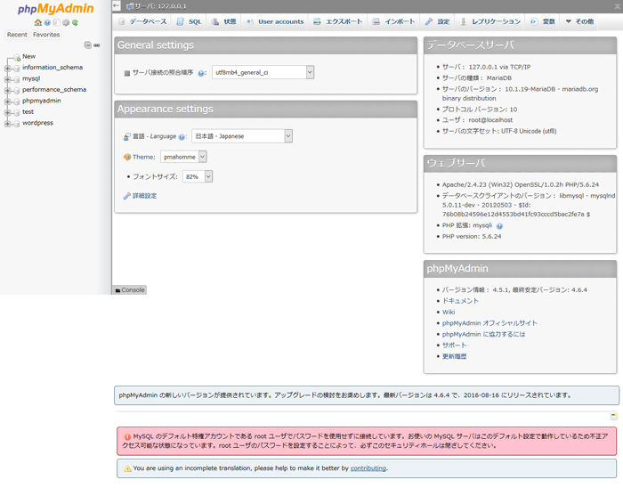This screenshot has width=623, height=488.
Task: Click 'プロトコル バージョン: 10' text
Action: (x=480, y=110)
